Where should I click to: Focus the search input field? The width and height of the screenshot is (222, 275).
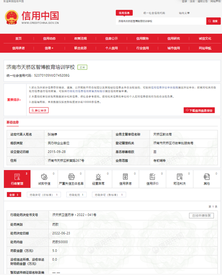point(161,21)
